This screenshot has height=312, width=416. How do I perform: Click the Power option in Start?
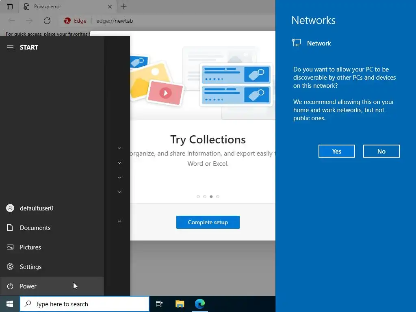click(52, 286)
